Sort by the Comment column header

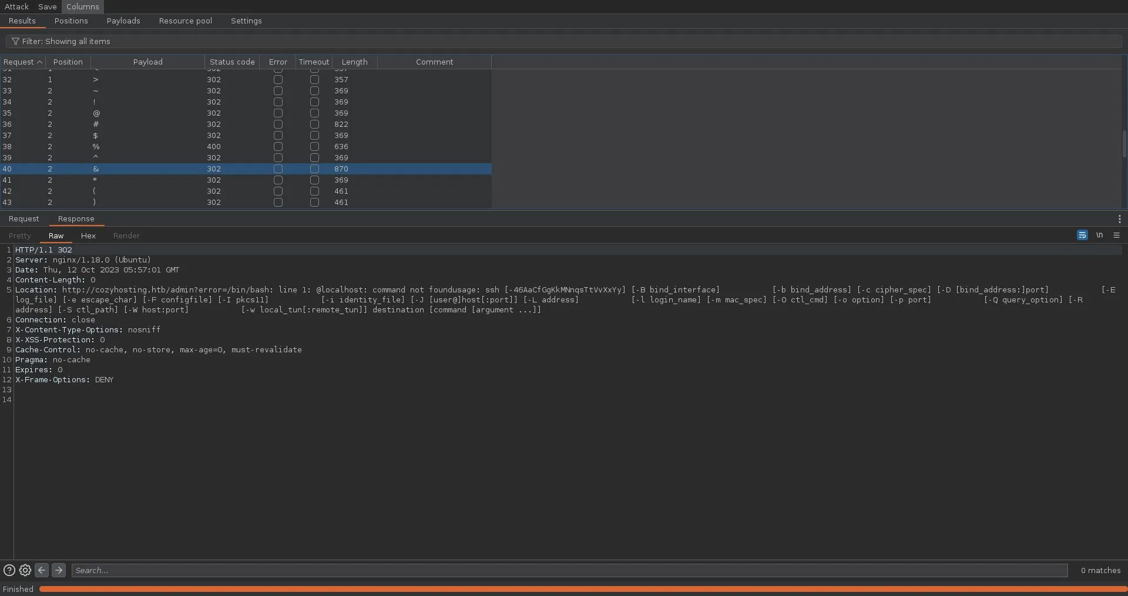(434, 62)
